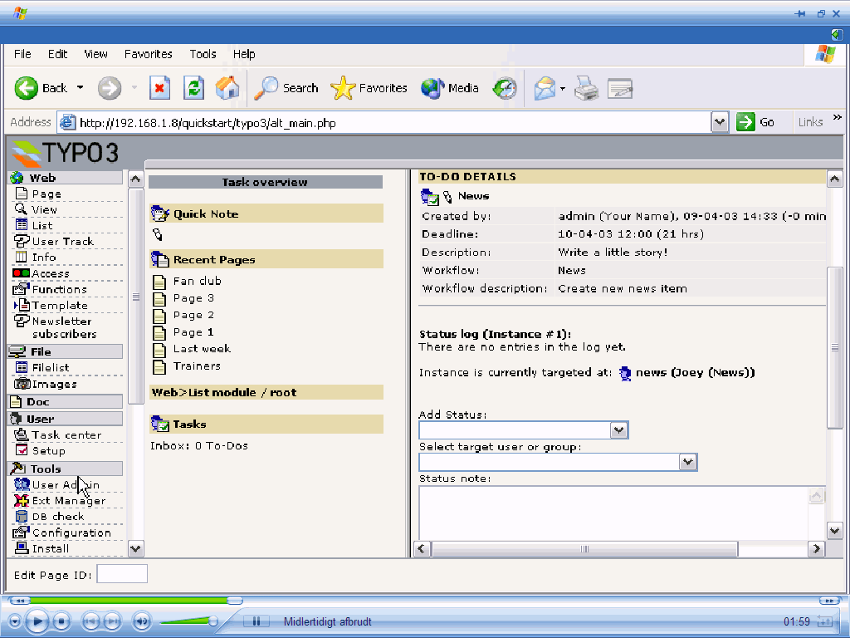Mute the media player sound

(142, 621)
